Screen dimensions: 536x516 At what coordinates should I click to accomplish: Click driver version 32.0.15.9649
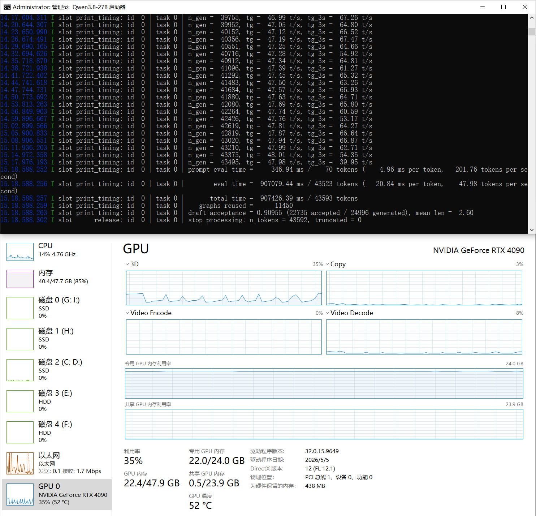pos(322,451)
